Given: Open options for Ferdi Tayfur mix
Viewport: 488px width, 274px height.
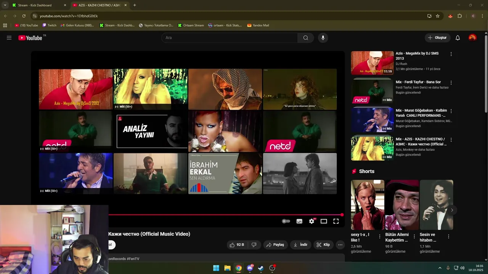Looking at the screenshot, I should click(451, 83).
